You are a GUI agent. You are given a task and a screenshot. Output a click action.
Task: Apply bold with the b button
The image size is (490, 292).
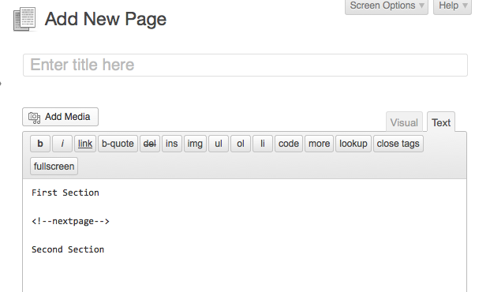(x=40, y=144)
